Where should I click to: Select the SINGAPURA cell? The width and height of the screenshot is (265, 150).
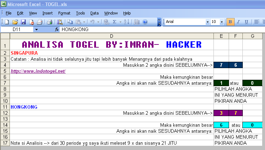click(112, 53)
